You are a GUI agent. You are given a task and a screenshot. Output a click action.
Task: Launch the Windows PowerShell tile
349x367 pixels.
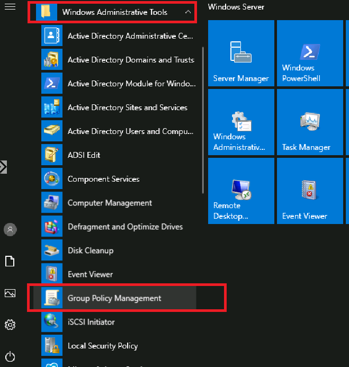click(x=310, y=53)
